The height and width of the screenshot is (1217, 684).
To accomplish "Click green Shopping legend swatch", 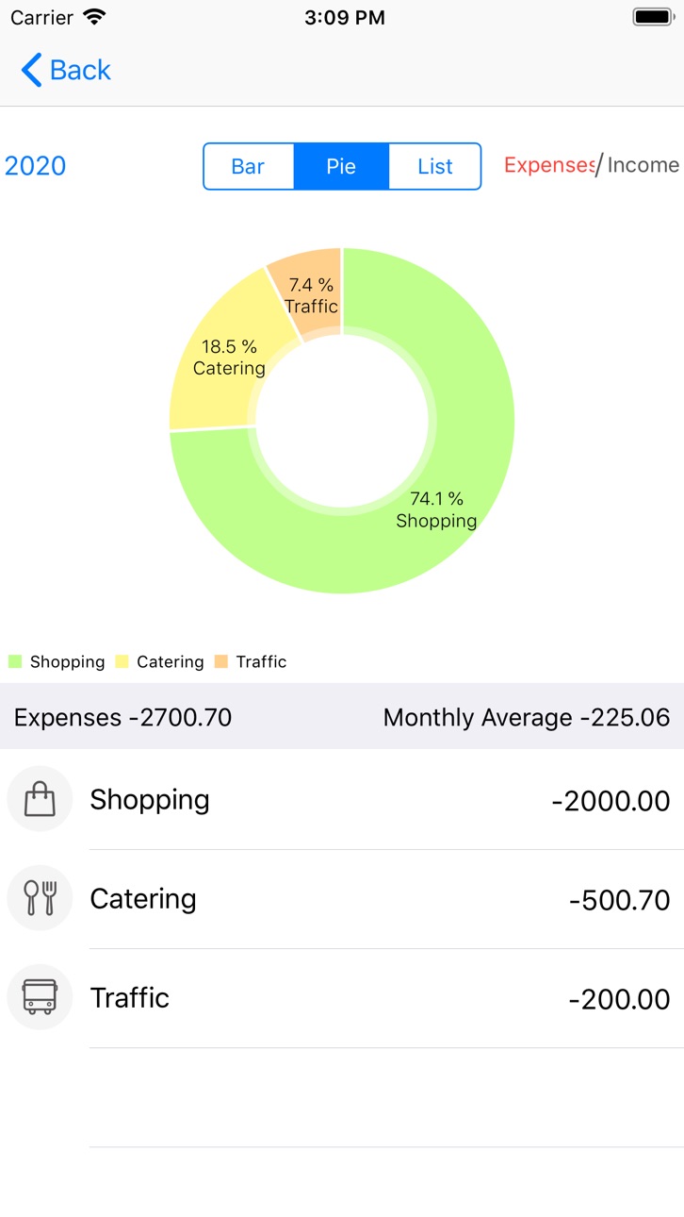I will [15, 661].
